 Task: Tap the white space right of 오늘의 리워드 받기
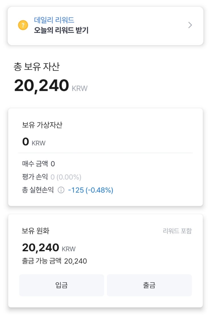[136, 30]
